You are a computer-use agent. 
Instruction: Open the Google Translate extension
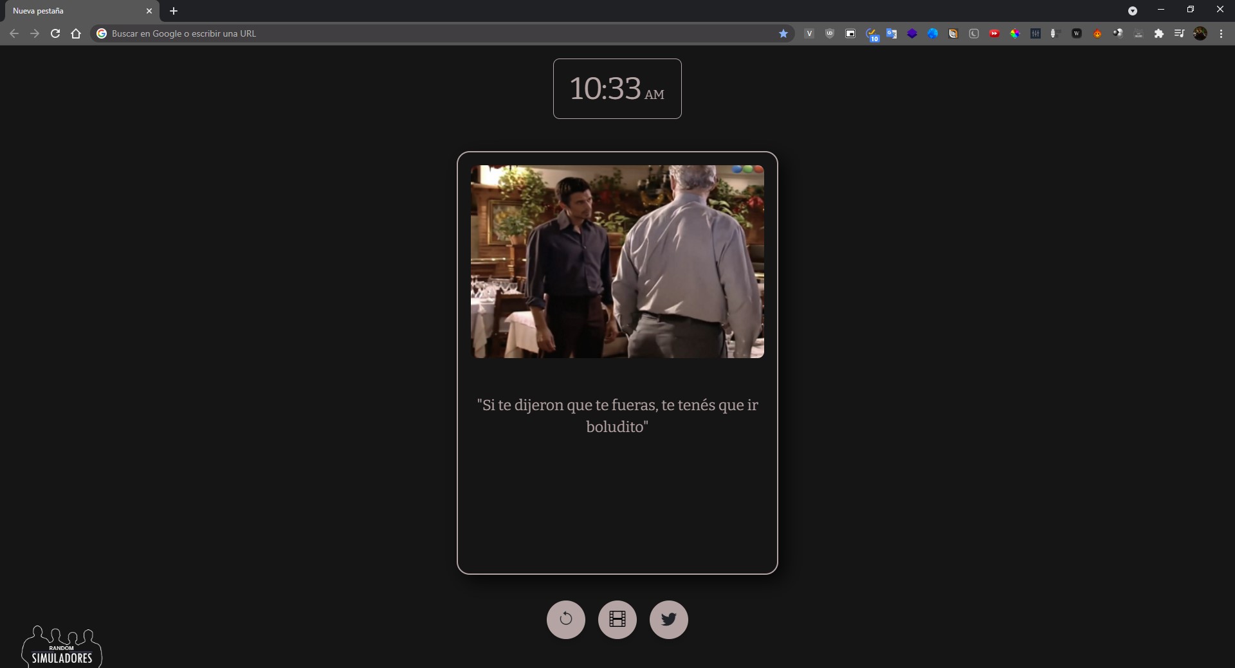(892, 33)
